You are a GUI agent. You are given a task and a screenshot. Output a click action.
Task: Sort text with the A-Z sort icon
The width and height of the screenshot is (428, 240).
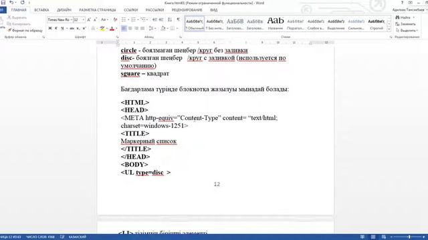click(x=170, y=20)
